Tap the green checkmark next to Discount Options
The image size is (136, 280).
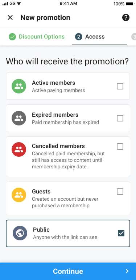pyautogui.click(x=12, y=37)
